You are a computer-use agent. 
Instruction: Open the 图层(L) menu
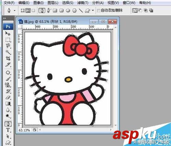click(53, 3)
